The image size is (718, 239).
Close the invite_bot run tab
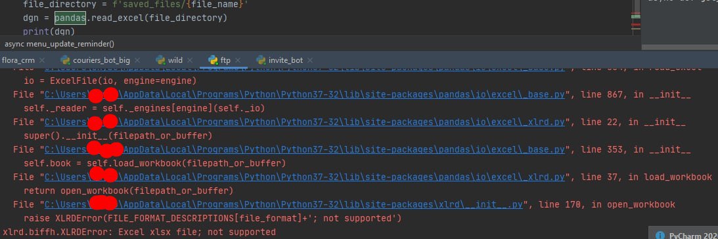tap(311, 60)
